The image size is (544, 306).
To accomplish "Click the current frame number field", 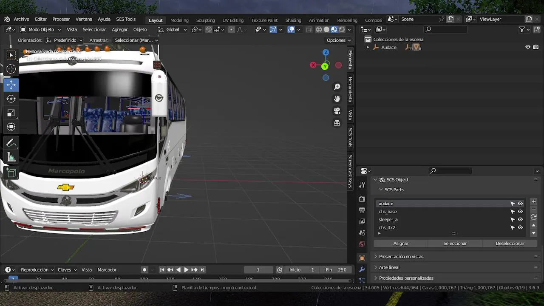I will (x=258, y=270).
